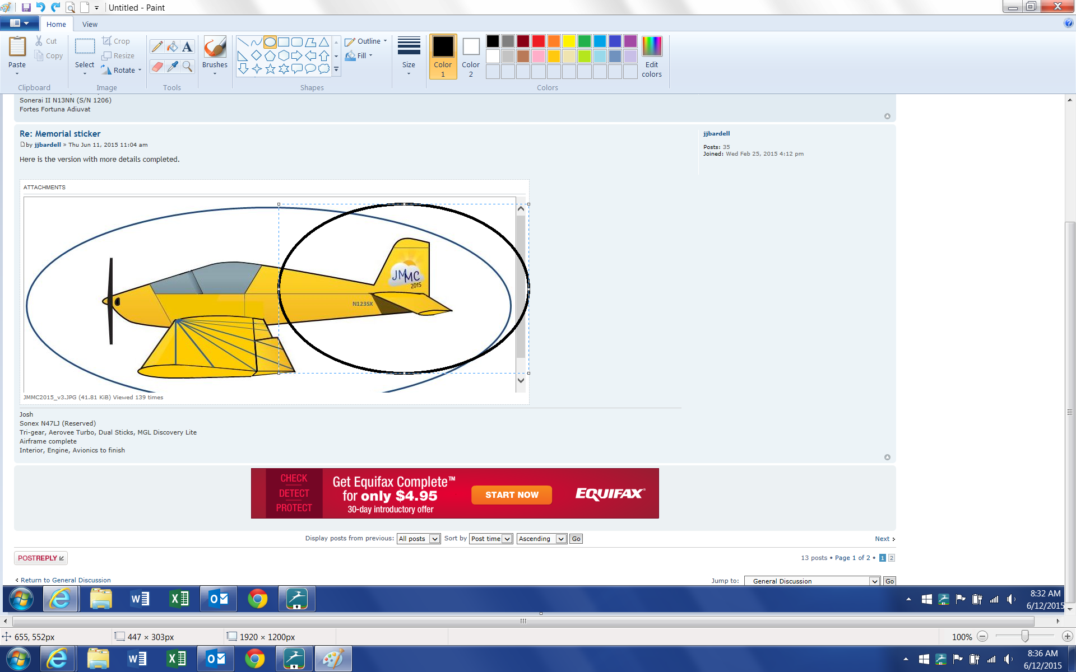The width and height of the screenshot is (1076, 672).
Task: Open the shape Fill dropdown
Action: (x=359, y=55)
